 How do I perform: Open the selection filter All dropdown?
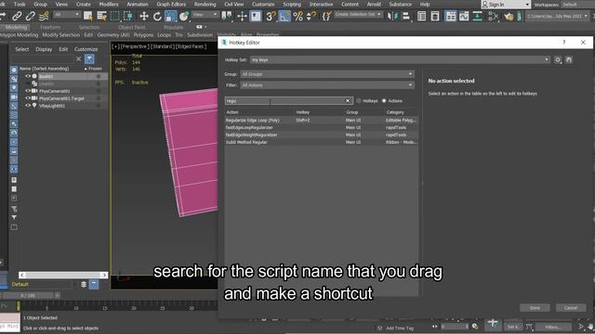66,15
